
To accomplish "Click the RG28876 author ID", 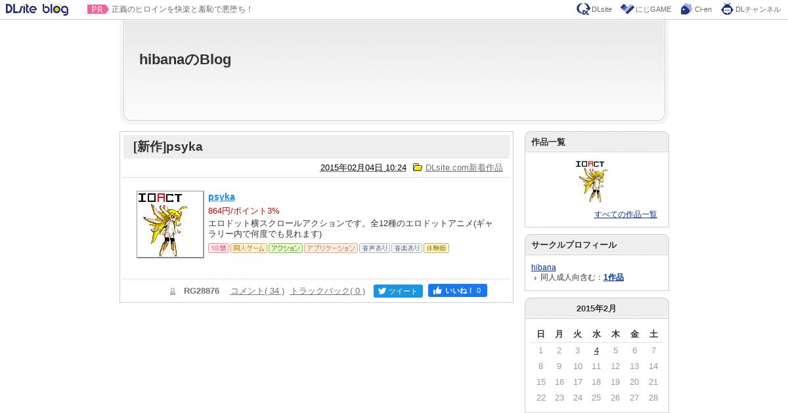I will click(x=202, y=291).
